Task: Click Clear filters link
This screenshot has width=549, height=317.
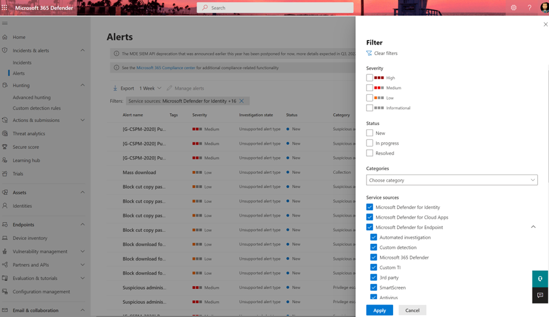Action: [382, 53]
